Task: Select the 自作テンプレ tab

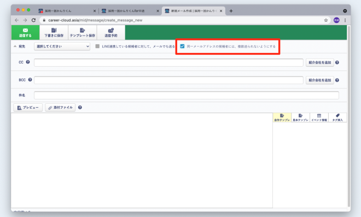Action: 282,118
